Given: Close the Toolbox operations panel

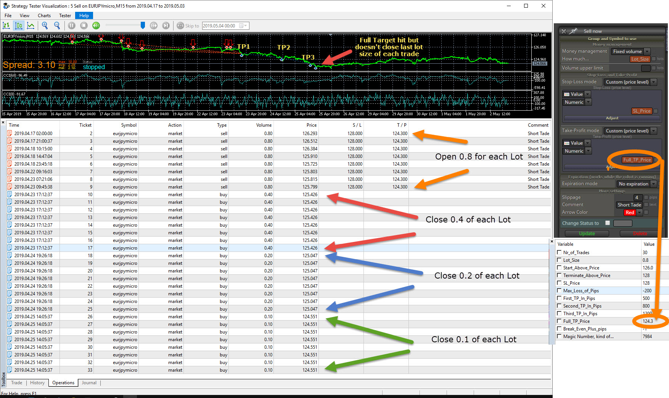Looking at the screenshot, I should [3, 122].
